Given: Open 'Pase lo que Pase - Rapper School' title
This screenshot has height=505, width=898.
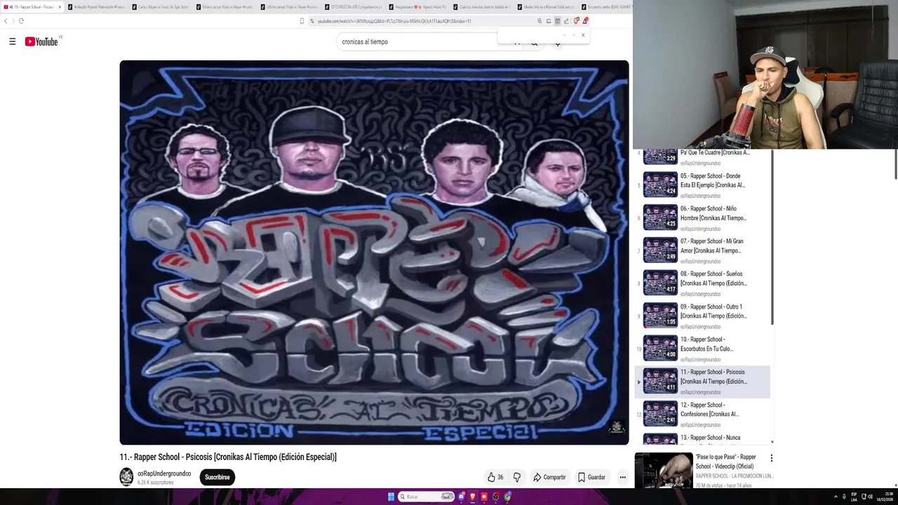Looking at the screenshot, I should pos(725,462).
